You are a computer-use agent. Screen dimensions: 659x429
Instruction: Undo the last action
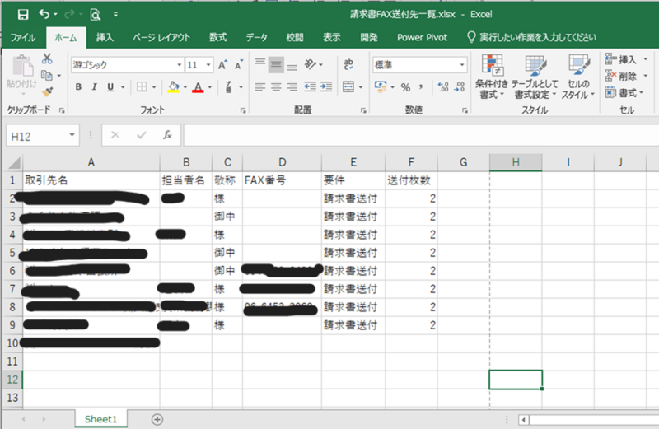click(44, 14)
